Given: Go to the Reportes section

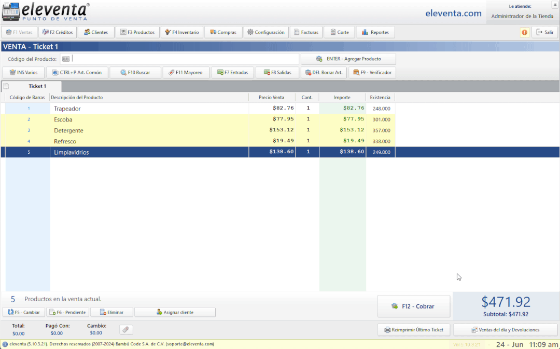Looking at the screenshot, I should point(375,32).
